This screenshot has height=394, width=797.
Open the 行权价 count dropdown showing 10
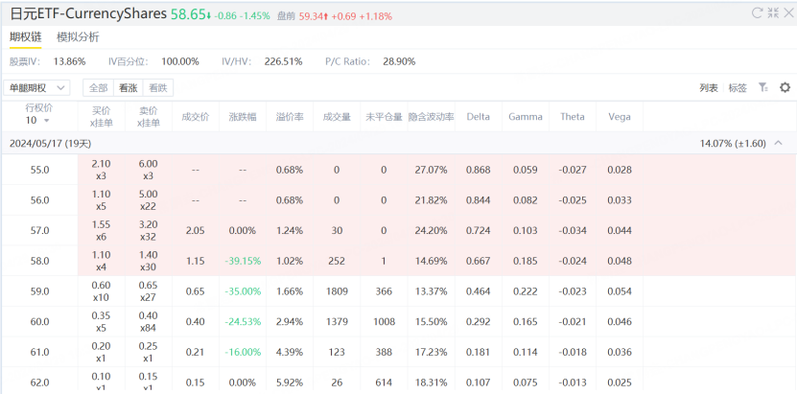(x=38, y=121)
